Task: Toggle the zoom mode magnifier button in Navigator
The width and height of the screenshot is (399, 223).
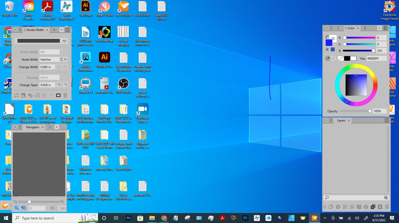Action: click(17, 208)
